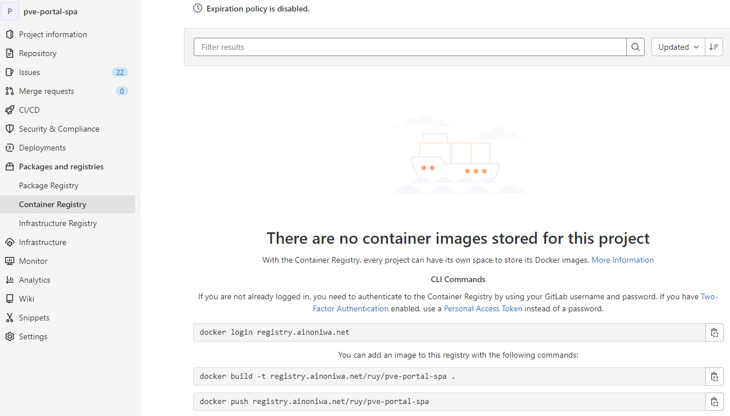Image resolution: width=730 pixels, height=416 pixels.
Task: Toggle the sort order direction
Action: click(714, 47)
